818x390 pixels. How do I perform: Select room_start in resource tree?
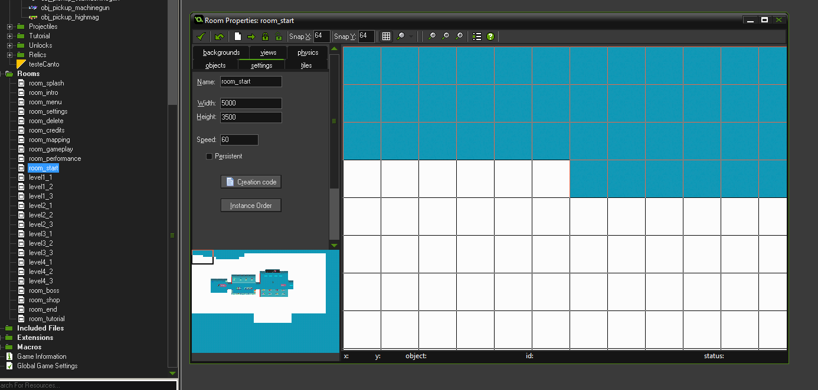click(x=44, y=168)
